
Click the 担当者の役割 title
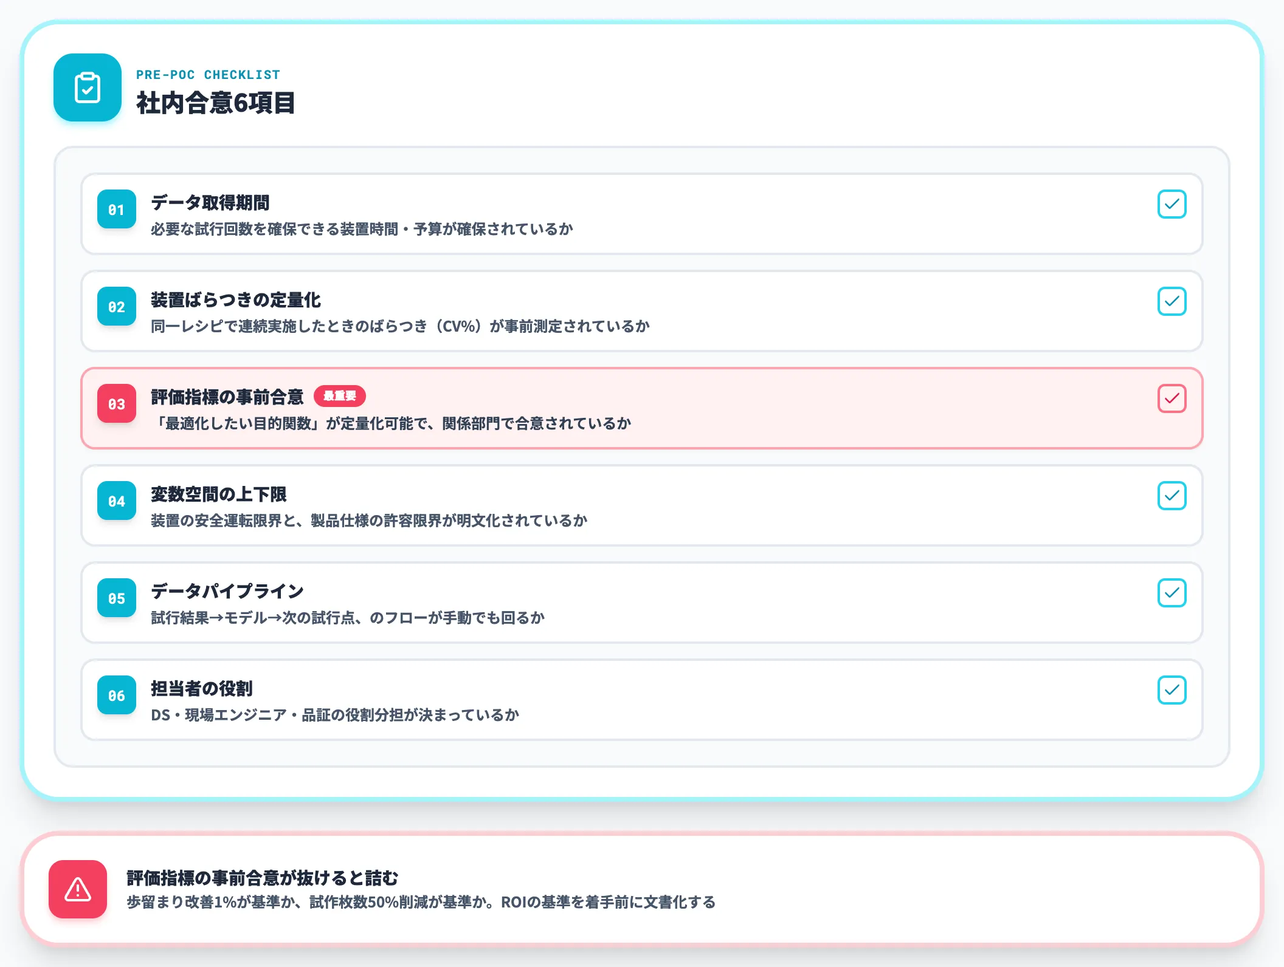coord(202,688)
